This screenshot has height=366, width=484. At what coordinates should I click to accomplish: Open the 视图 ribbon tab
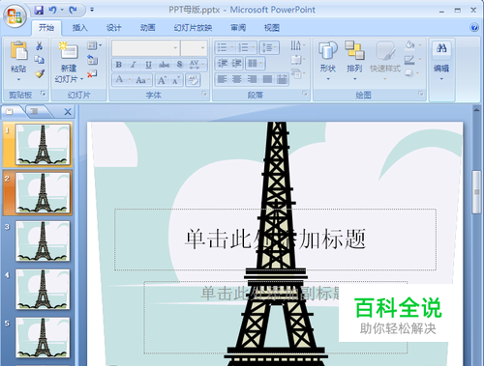(272, 28)
